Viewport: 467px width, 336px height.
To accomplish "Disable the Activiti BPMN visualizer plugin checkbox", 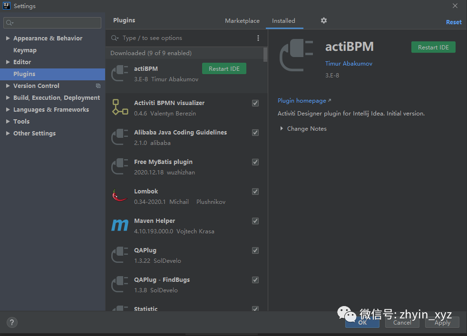I will [x=255, y=103].
